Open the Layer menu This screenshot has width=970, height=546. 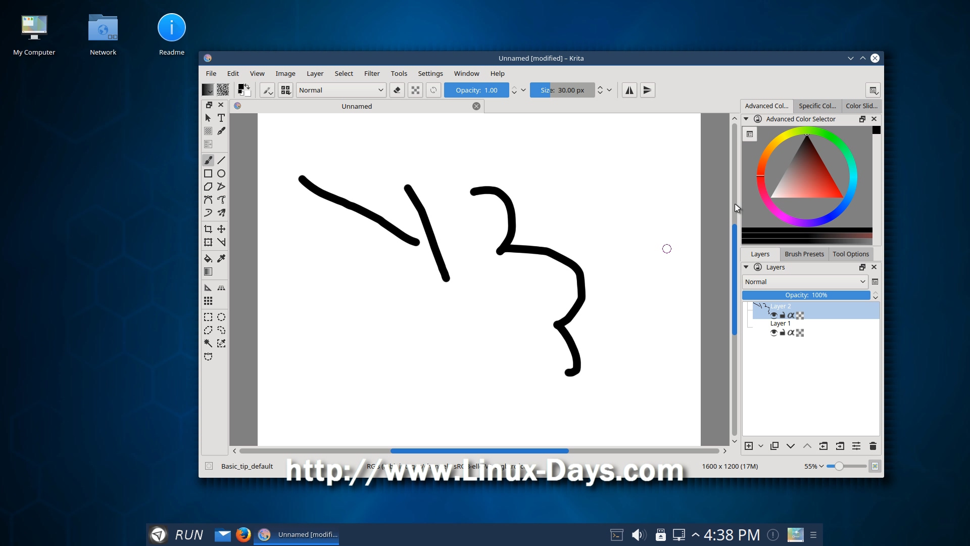315,73
